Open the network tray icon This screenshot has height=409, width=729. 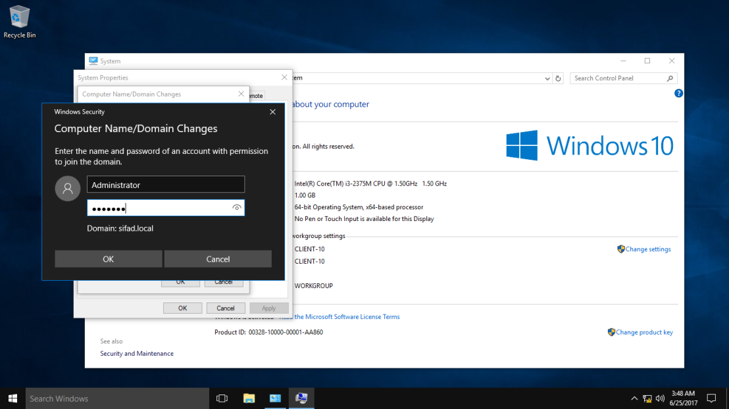pyautogui.click(x=647, y=398)
